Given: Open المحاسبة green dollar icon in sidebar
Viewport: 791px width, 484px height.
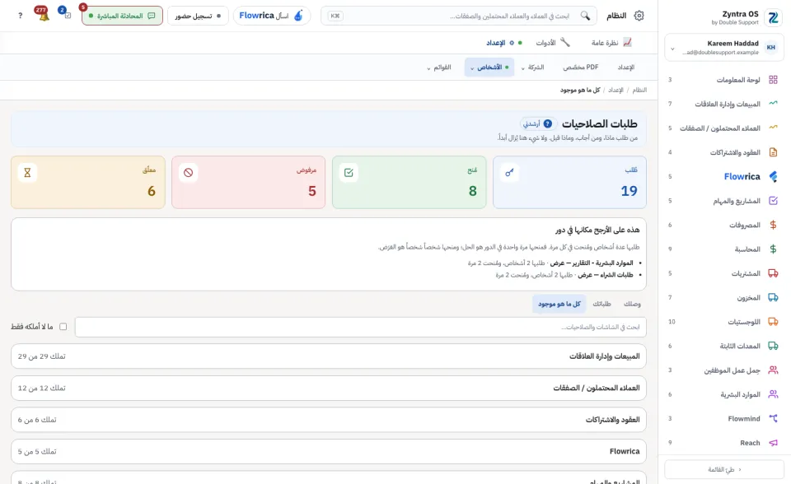Looking at the screenshot, I should tap(773, 249).
